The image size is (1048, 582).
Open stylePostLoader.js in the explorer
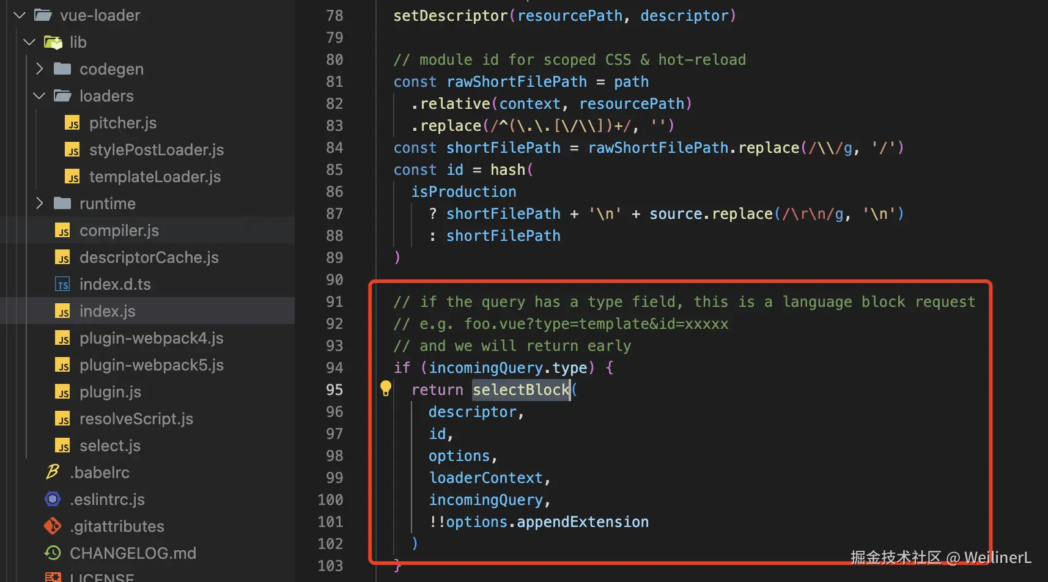click(157, 150)
